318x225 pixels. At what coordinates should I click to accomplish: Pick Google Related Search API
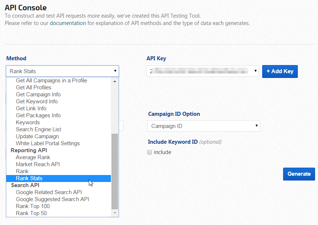(x=49, y=192)
